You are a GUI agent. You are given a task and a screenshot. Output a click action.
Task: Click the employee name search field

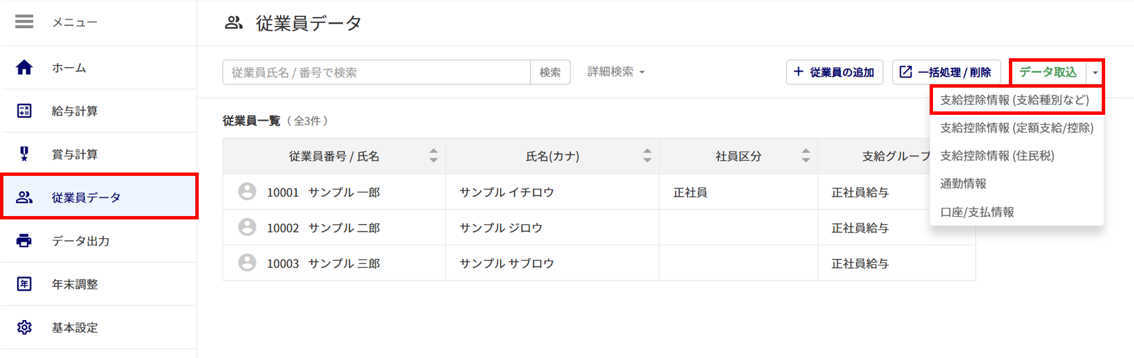376,72
